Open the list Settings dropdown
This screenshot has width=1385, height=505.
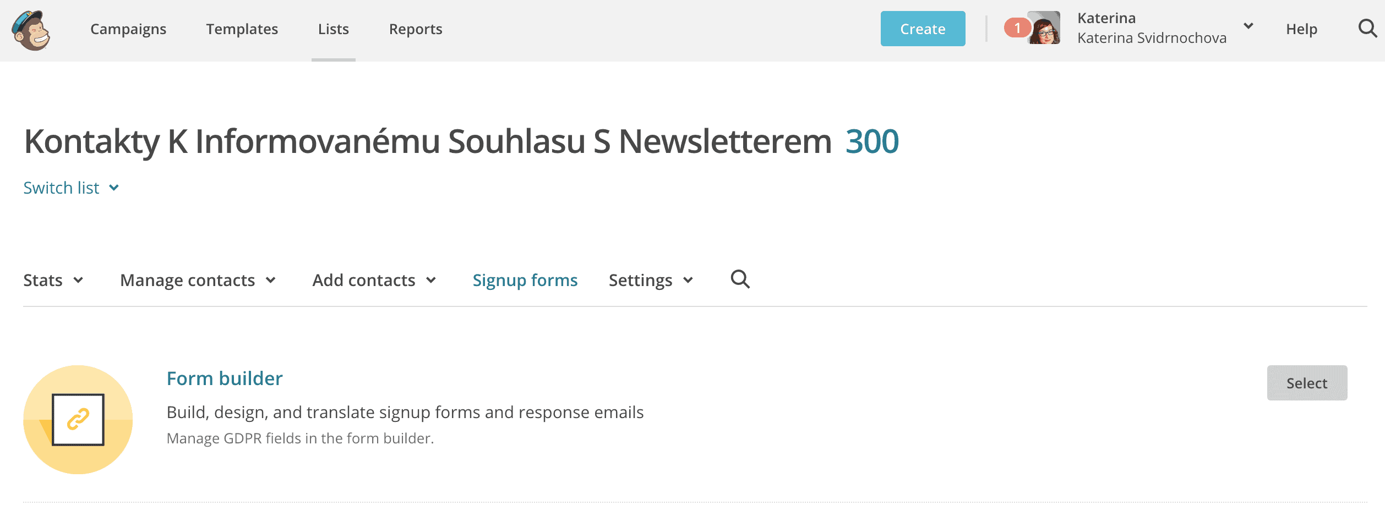[651, 281]
